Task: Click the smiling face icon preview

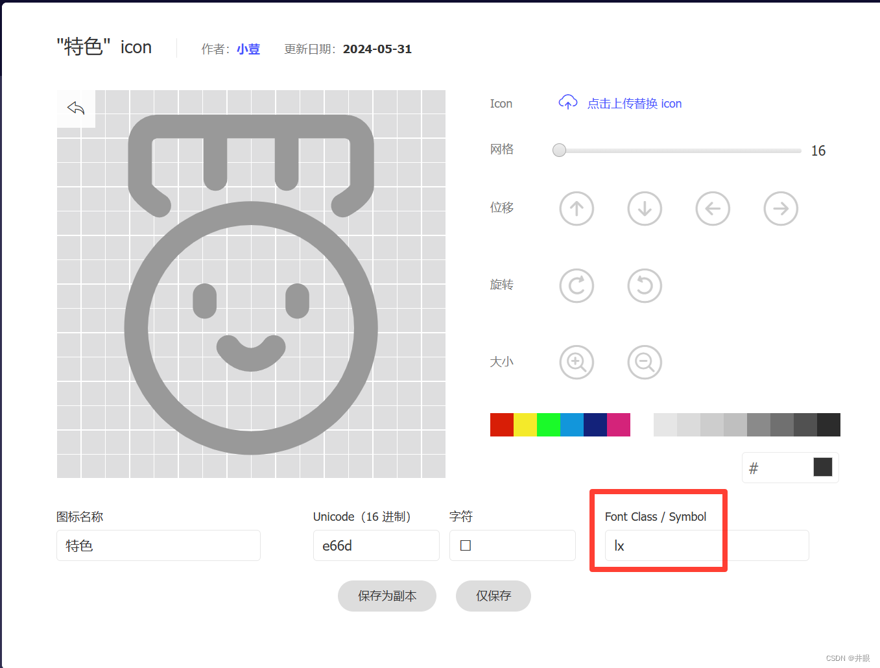Action: click(251, 285)
